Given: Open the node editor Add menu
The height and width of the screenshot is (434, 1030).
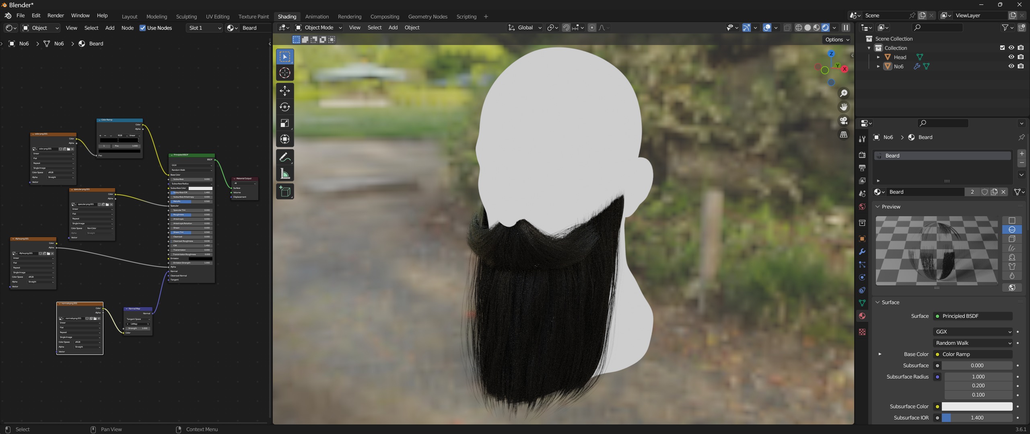Looking at the screenshot, I should pyautogui.click(x=110, y=28).
